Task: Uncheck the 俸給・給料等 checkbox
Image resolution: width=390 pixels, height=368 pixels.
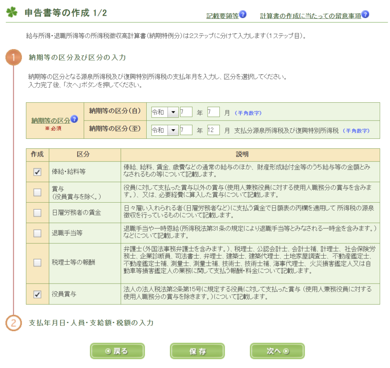Action: pos(37,172)
